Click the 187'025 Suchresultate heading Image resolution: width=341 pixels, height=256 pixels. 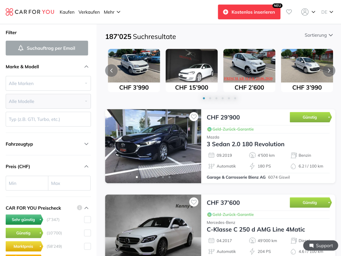(141, 37)
